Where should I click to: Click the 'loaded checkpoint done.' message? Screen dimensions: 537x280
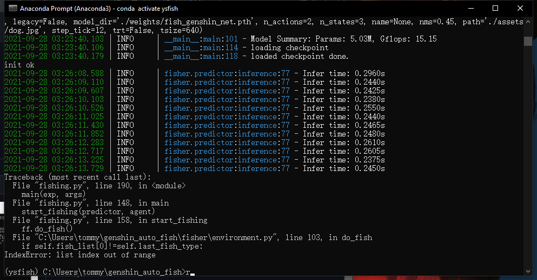pos(299,56)
